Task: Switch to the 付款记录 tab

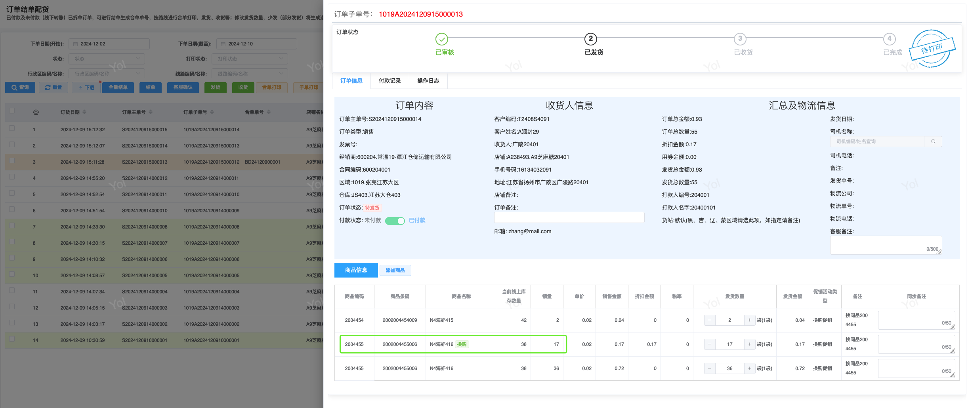Action: tap(389, 81)
